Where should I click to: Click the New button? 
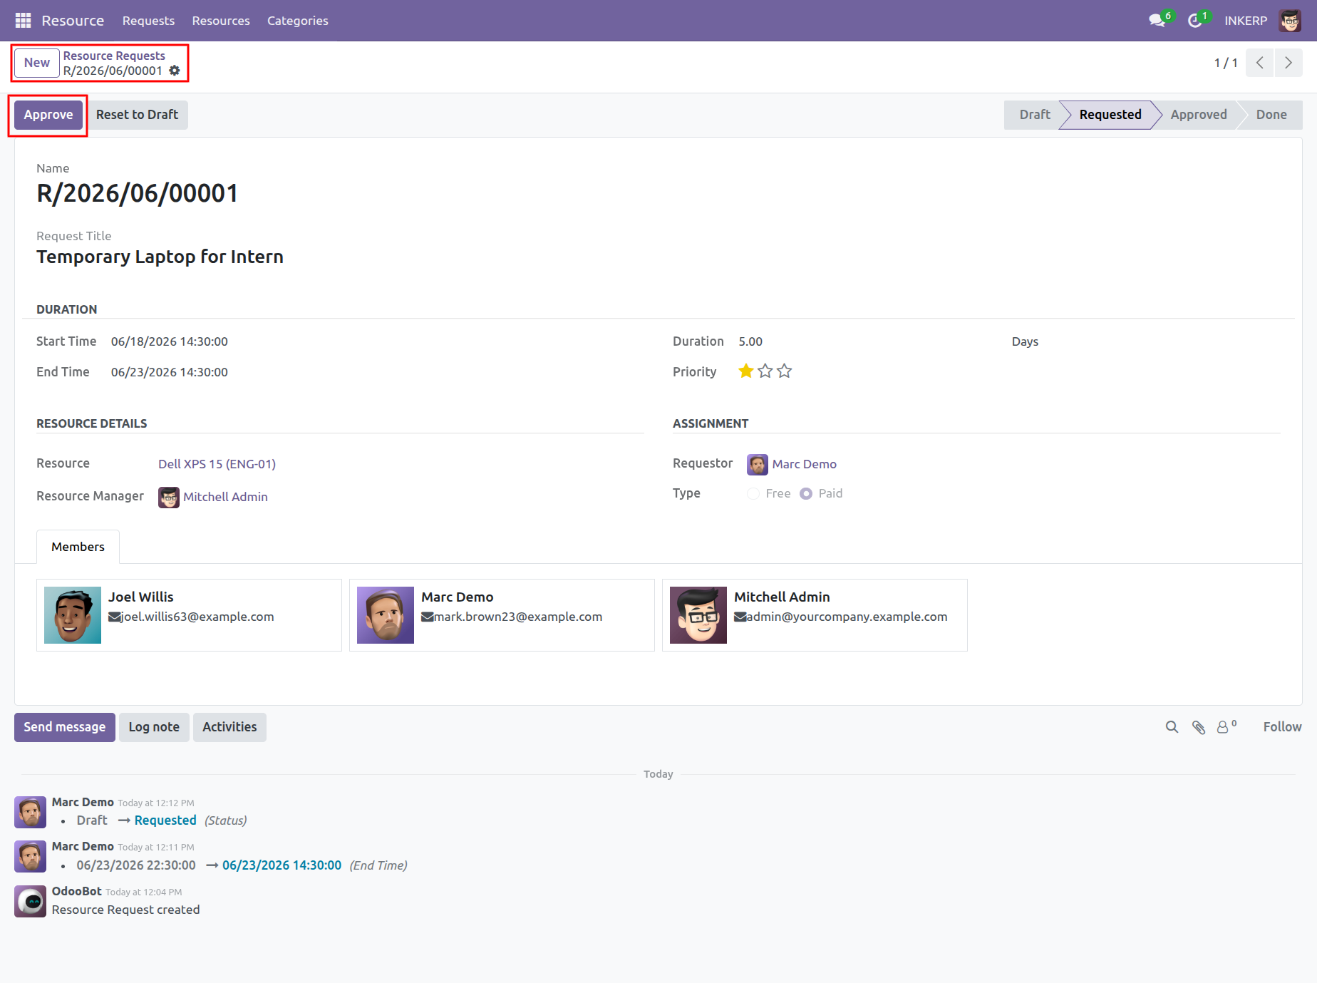[37, 63]
